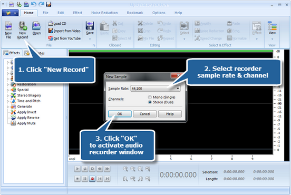Click the Save floppy icon
The width and height of the screenshot is (291, 195).
coord(90,26)
